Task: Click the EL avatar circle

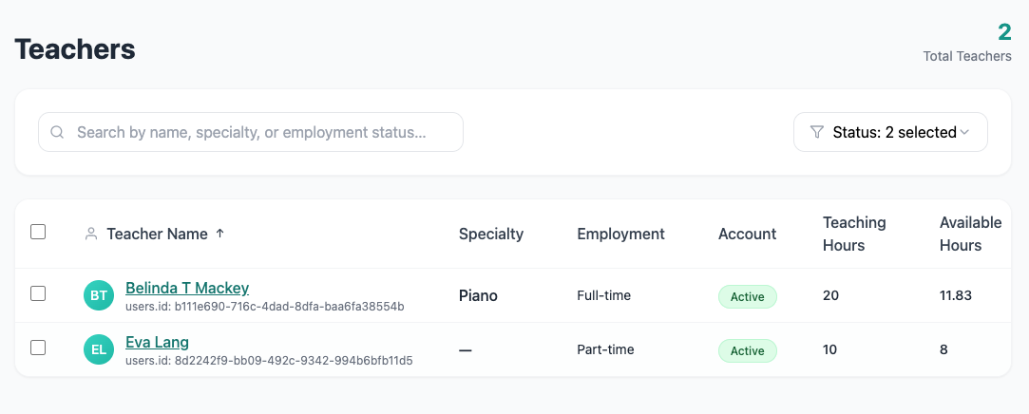Action: (x=99, y=349)
